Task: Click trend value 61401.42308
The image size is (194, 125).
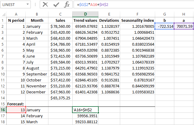Action: click(85, 92)
